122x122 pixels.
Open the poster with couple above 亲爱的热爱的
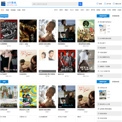[x=47, y=61]
